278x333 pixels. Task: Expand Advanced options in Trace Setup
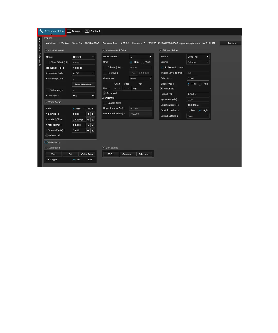pos(47,135)
